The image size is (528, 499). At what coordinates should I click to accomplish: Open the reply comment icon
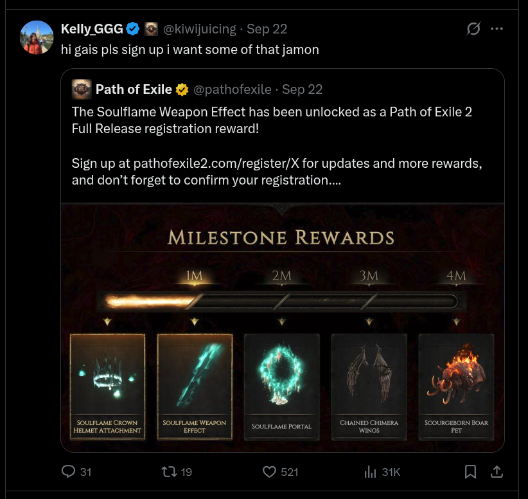click(68, 471)
